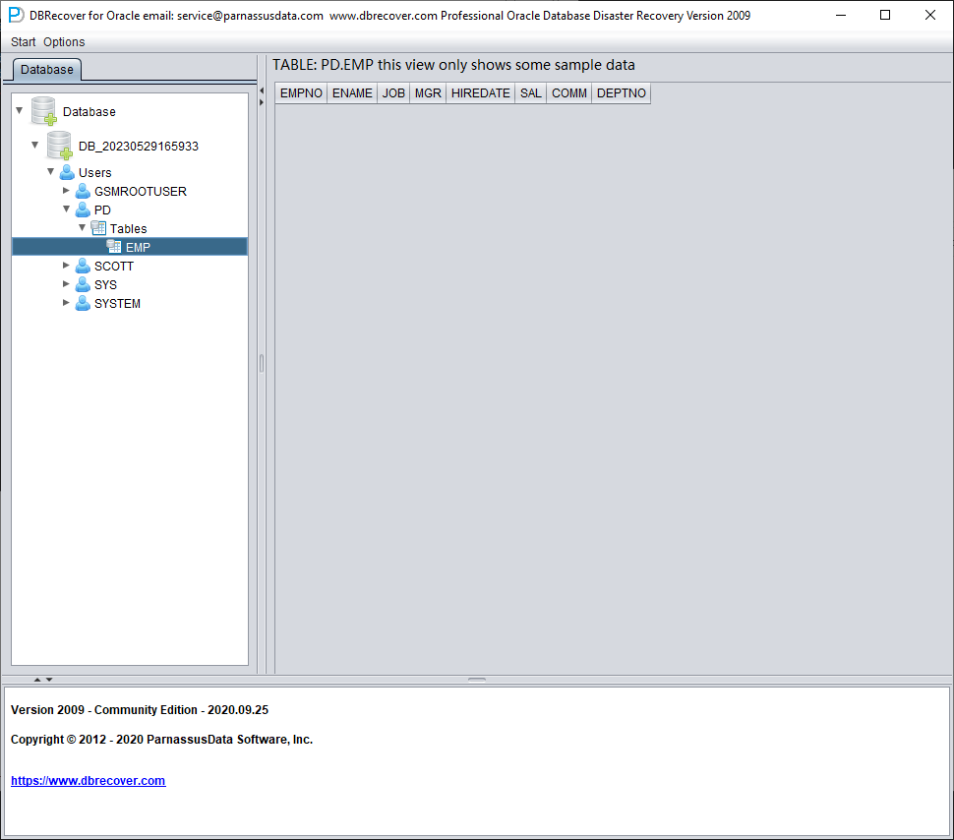Click the SYSTEM user icon
The height and width of the screenshot is (840, 954).
tap(83, 303)
